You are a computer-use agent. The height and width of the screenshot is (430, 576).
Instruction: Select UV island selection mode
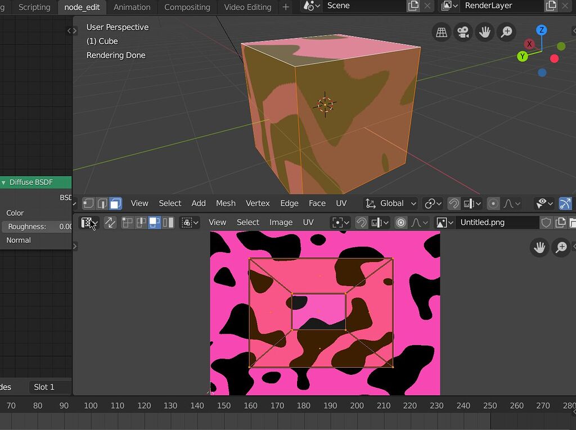(168, 223)
